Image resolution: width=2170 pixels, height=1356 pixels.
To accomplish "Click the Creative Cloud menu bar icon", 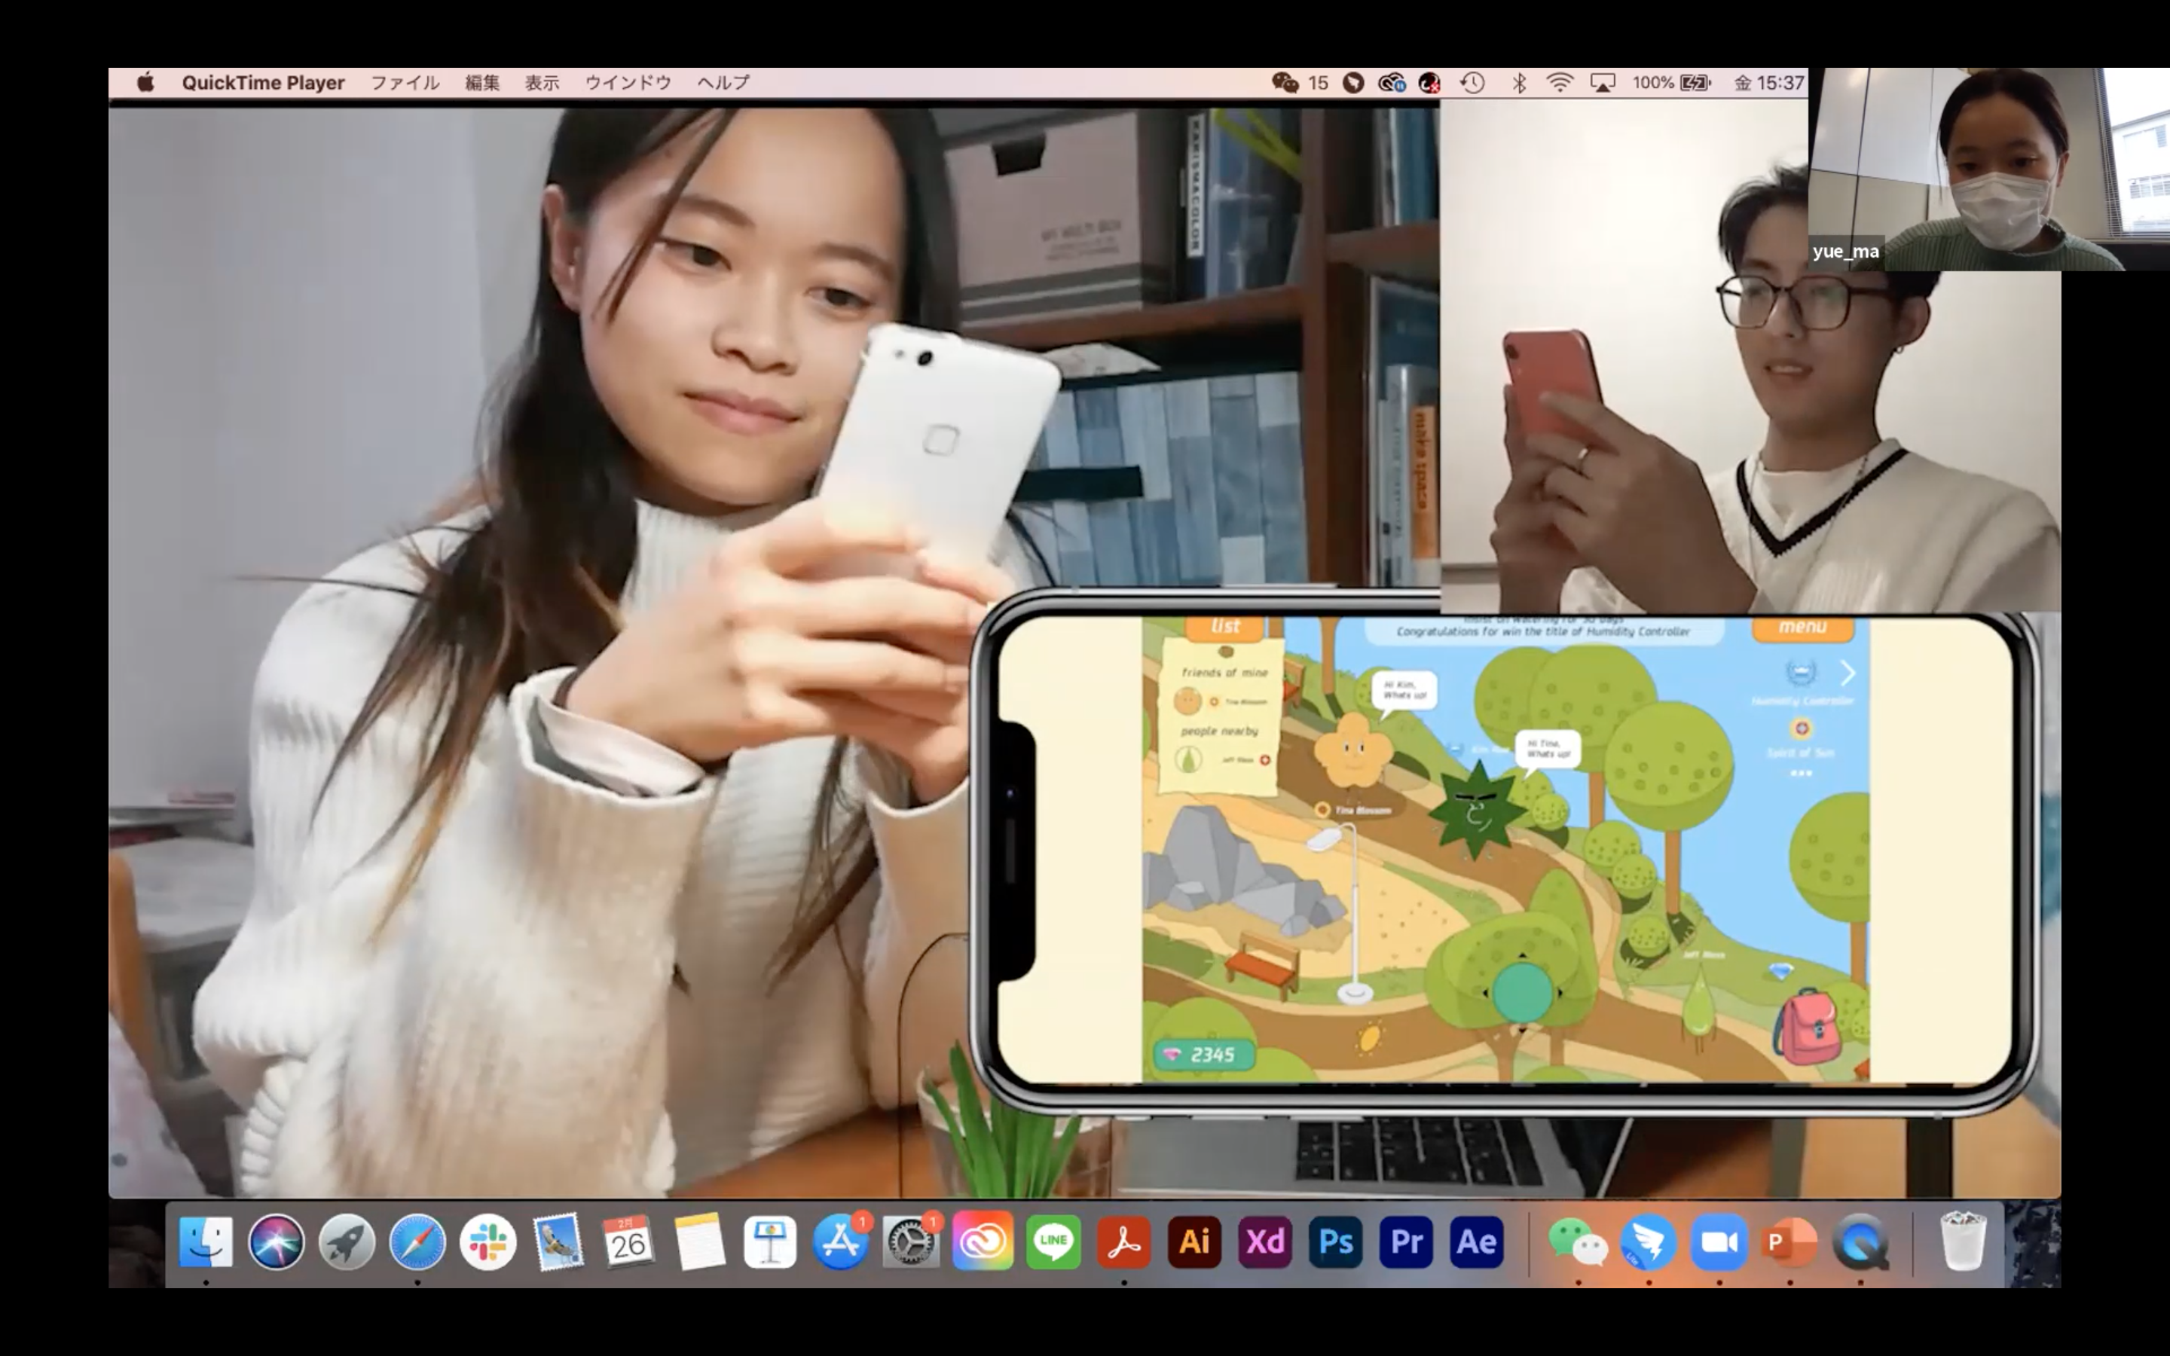I will (x=1391, y=83).
